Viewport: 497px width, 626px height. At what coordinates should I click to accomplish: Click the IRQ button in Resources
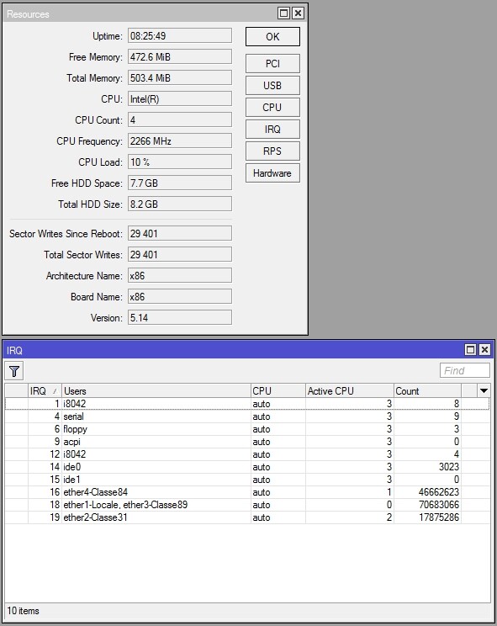coord(272,130)
